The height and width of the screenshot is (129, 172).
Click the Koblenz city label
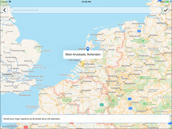pyautogui.click(x=135, y=102)
